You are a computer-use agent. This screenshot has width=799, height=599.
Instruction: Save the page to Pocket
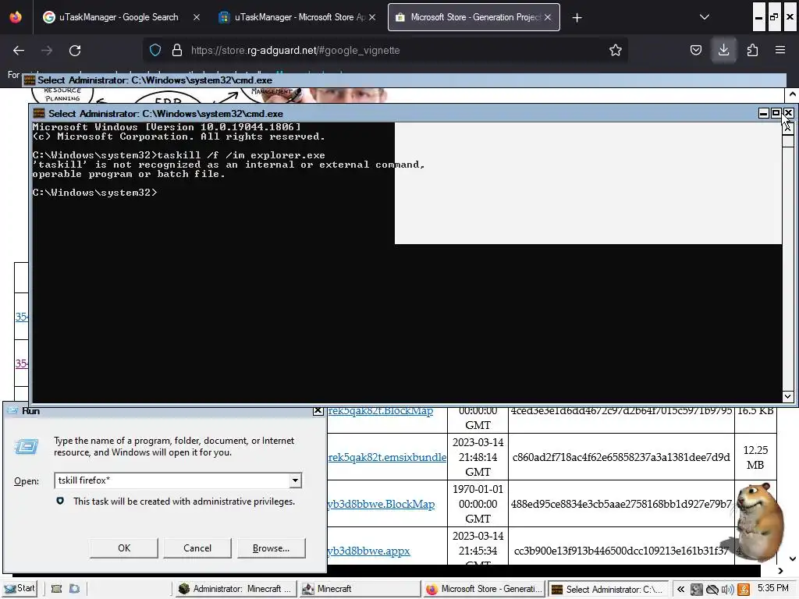(695, 50)
